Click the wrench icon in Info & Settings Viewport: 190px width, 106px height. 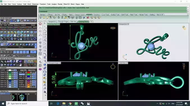(x=5, y=61)
